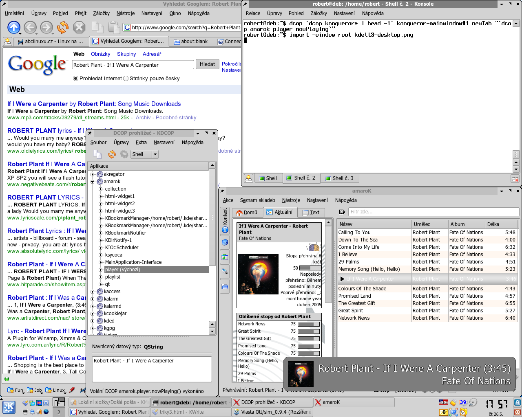Expand the kaccess node in KDCOP tree
This screenshot has width=522, height=417.
click(x=93, y=292)
